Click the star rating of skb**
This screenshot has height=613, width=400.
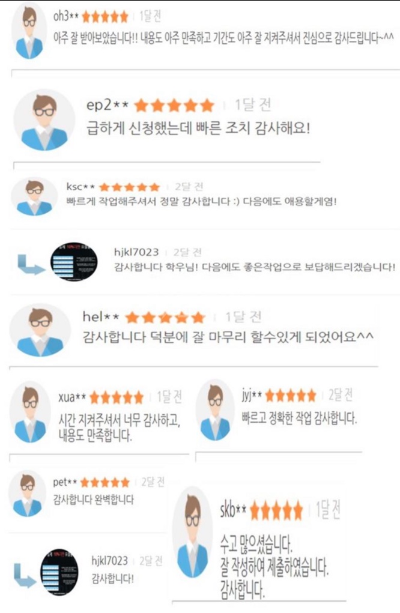pyautogui.click(x=276, y=511)
